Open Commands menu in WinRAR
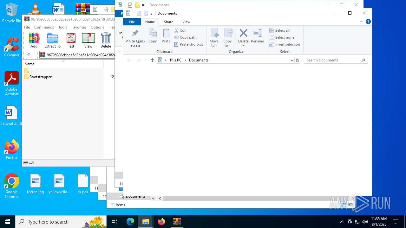Screen dimensions: 406x228 tap(44, 27)
